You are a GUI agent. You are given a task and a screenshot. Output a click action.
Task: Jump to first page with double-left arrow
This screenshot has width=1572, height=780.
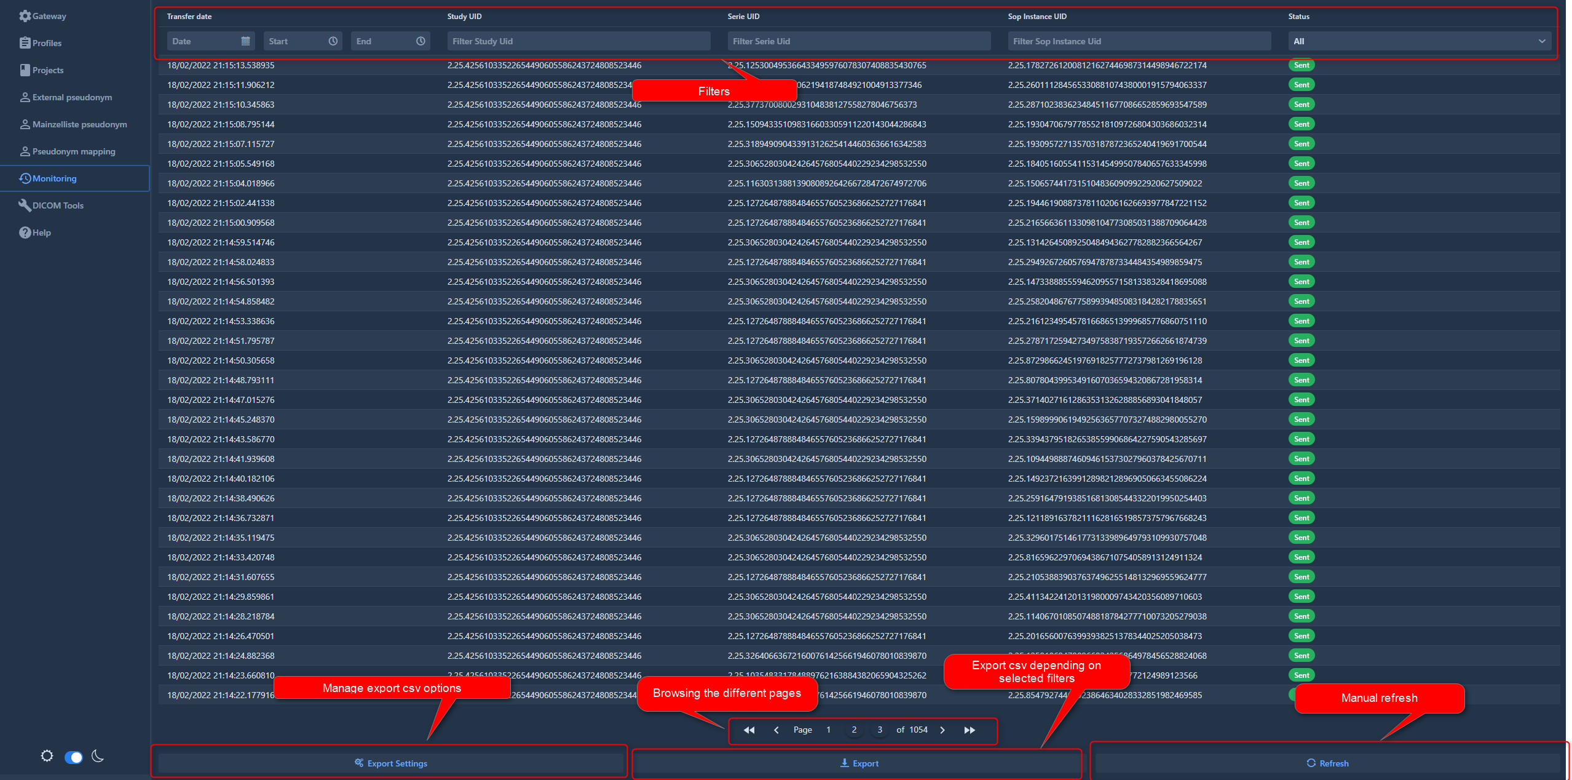click(x=749, y=730)
